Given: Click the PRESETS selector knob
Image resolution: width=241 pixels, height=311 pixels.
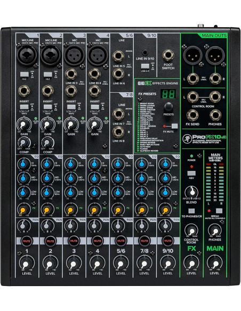Looking at the screenshot, I should [x=168, y=107].
